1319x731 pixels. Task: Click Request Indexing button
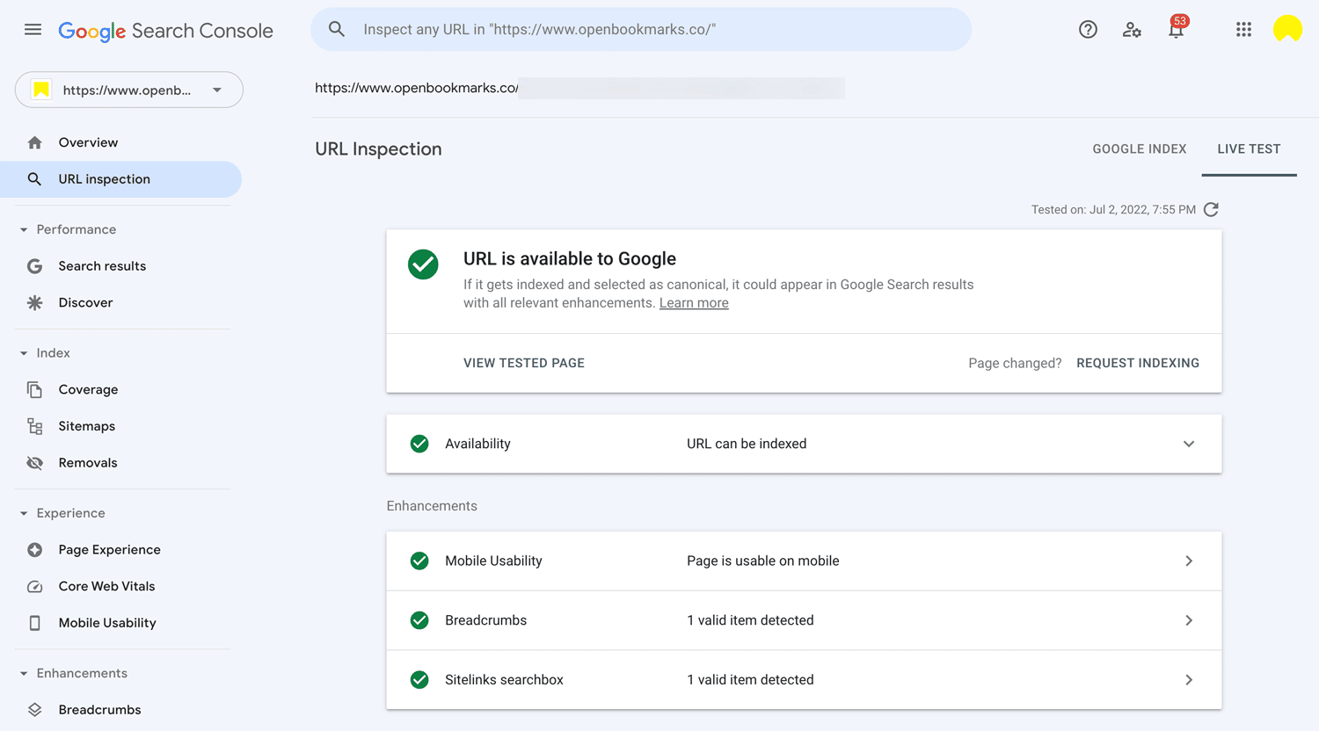(x=1138, y=363)
